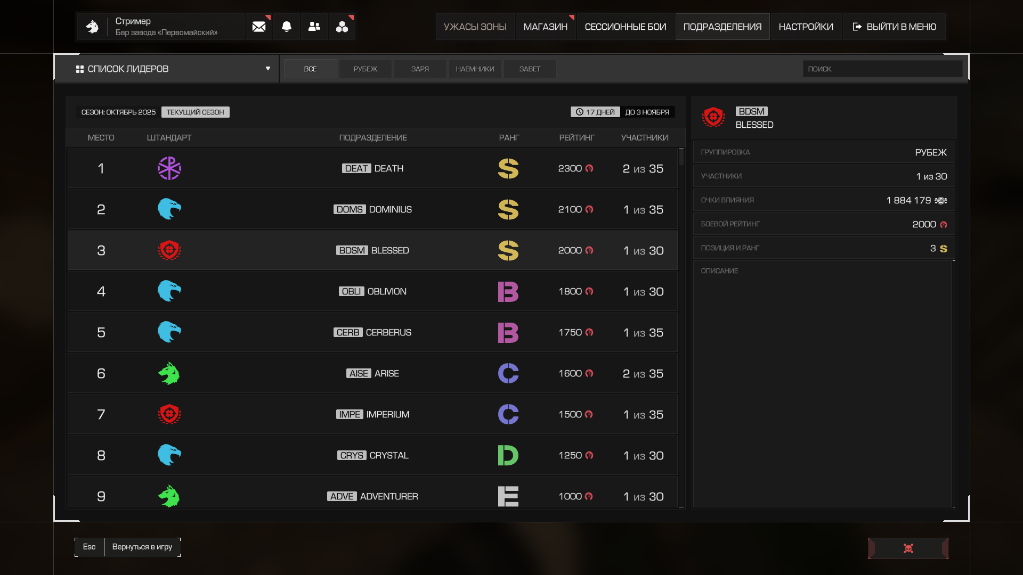Screen dimensions: 1023x575
Task: Click the leaderboard list scrollbar
Action: [x=681, y=158]
